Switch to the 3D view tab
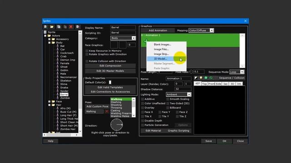The image size is (291, 163). (232, 84)
